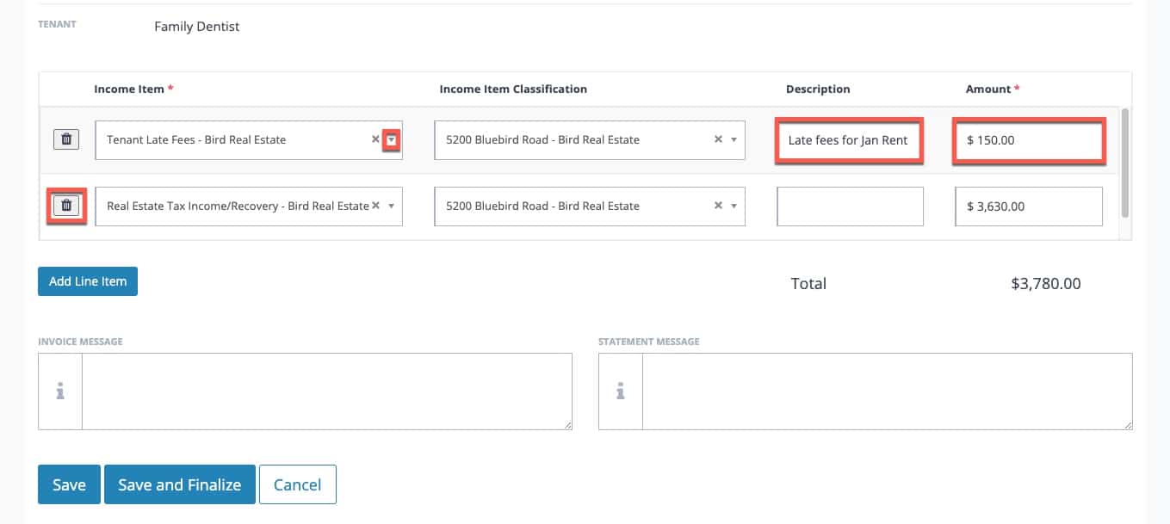Clear first row classification 5200 Bluebird Road
Image resolution: width=1170 pixels, height=524 pixels.
click(718, 139)
